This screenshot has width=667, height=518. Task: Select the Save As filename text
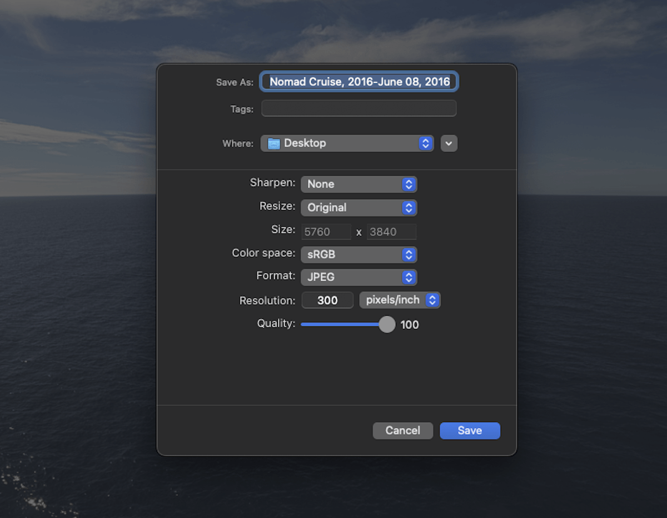click(359, 81)
